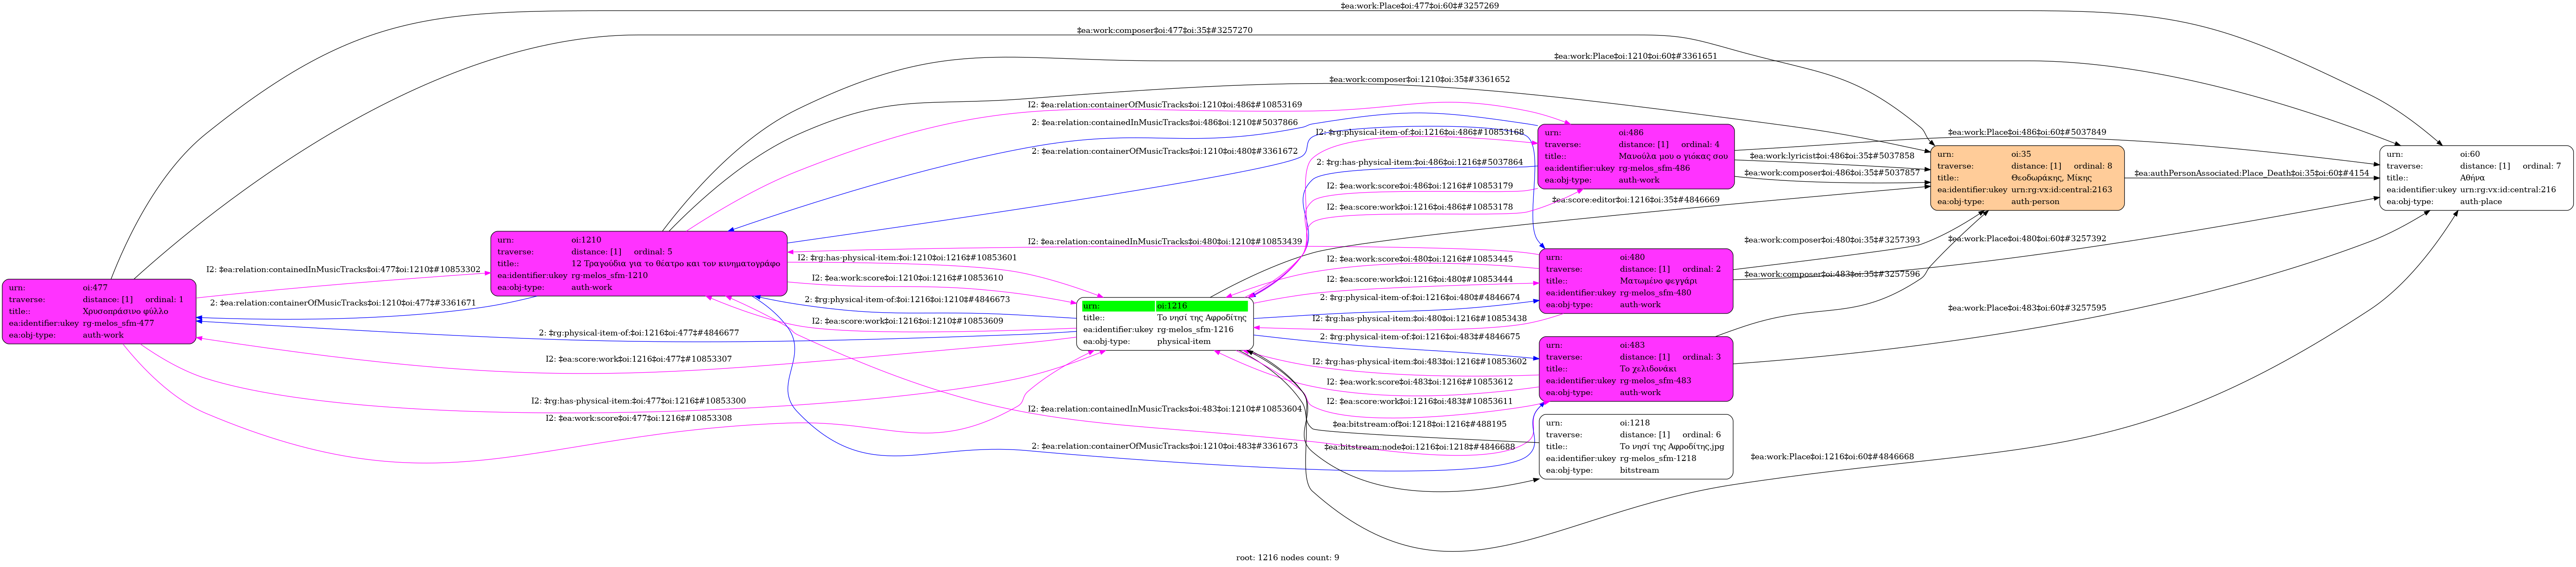Click edge label ea:work:Place oi:483 oi:60

click(x=2026, y=308)
